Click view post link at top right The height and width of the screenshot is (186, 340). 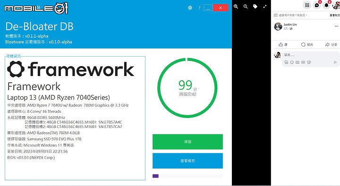(335, 15)
